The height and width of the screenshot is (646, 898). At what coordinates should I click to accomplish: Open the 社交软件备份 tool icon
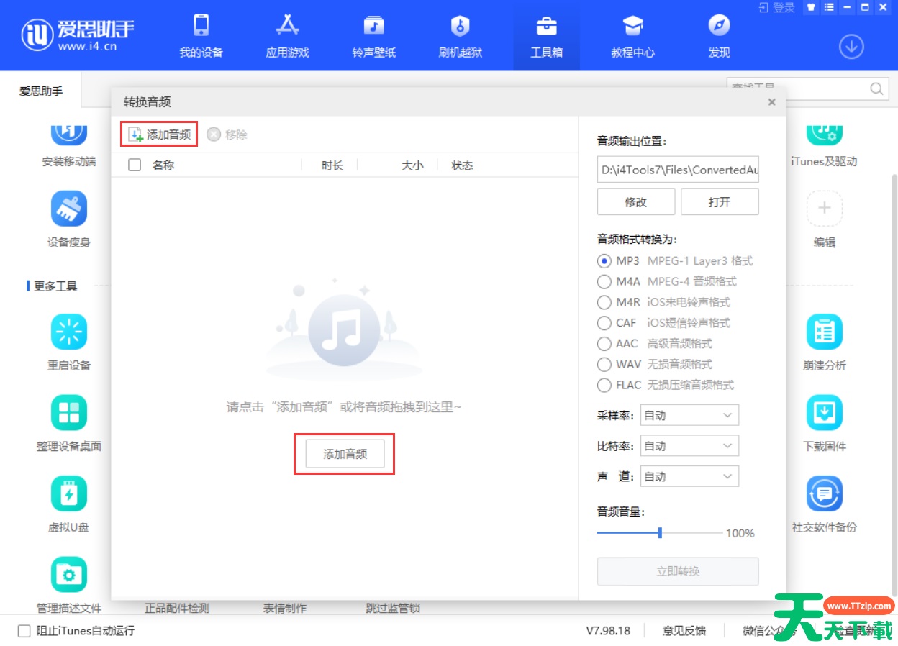823,494
